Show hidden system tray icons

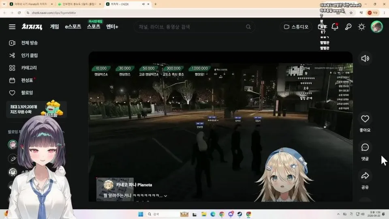click(338, 214)
